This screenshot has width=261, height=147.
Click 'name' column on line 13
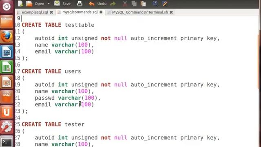point(42,45)
